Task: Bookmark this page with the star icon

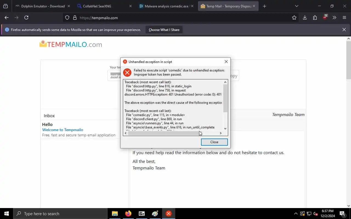Action: click(294, 18)
